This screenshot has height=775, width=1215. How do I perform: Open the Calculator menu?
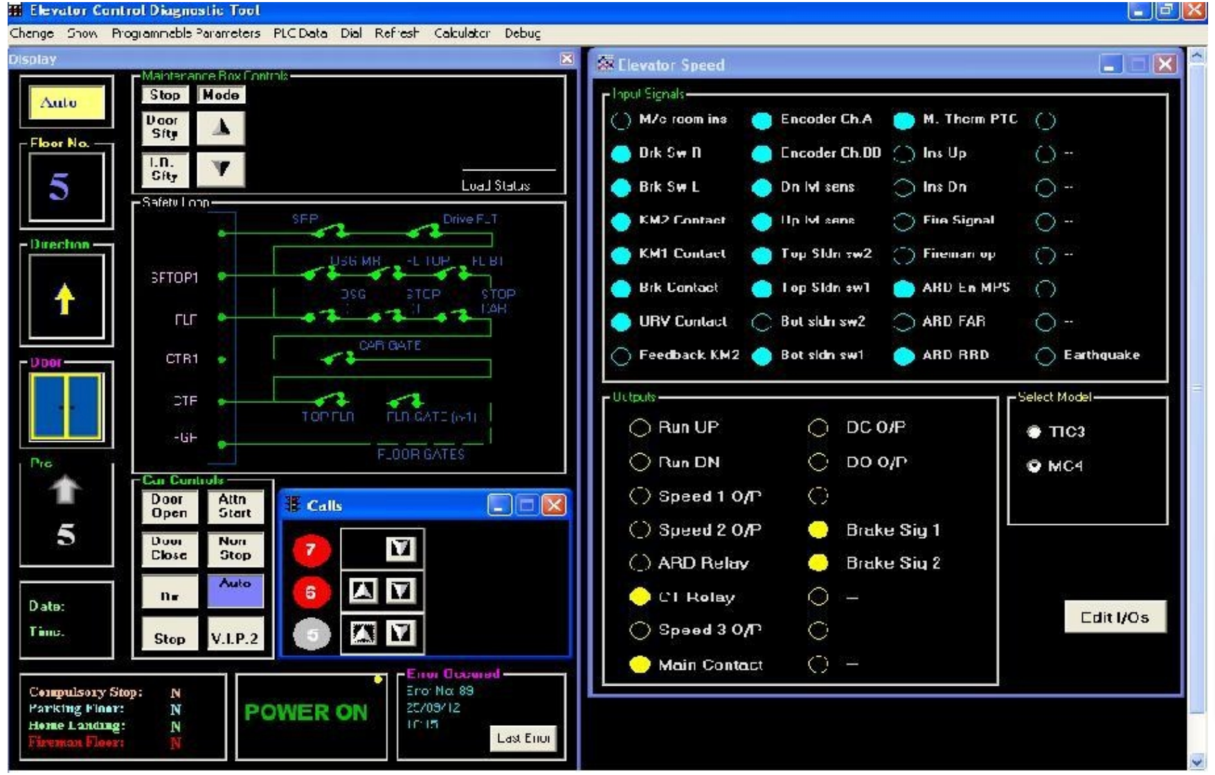462,33
